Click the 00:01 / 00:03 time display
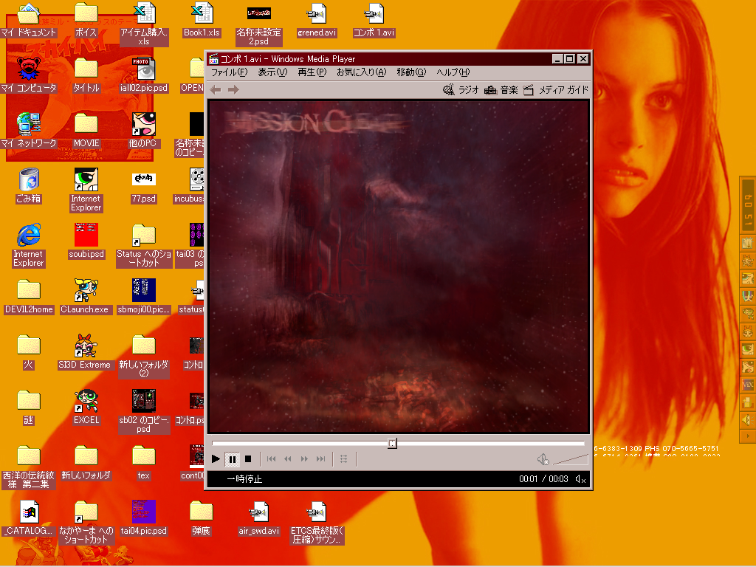 coord(544,479)
